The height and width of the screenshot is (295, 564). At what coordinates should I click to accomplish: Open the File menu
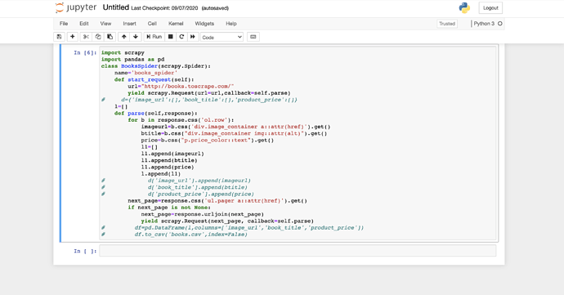pos(64,24)
